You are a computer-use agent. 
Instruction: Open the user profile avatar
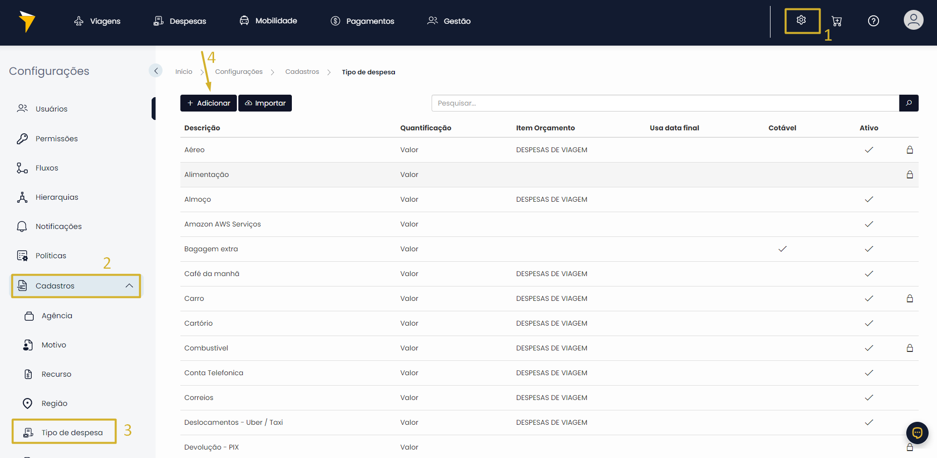click(913, 20)
